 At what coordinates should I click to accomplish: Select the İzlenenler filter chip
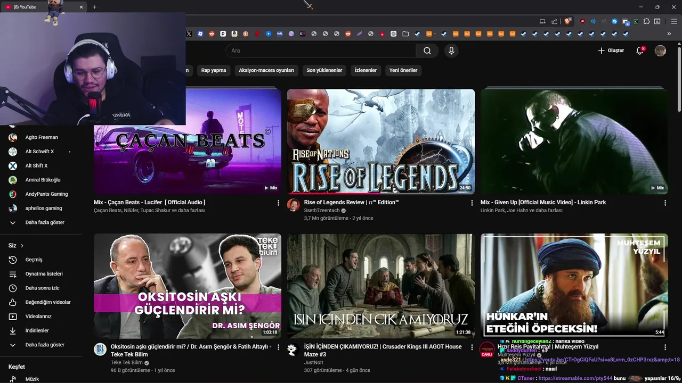pyautogui.click(x=366, y=70)
